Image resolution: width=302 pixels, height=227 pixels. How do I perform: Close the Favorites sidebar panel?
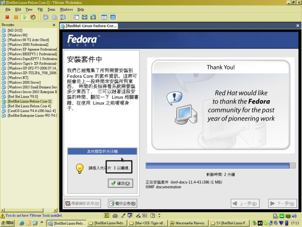[x=54, y=25]
